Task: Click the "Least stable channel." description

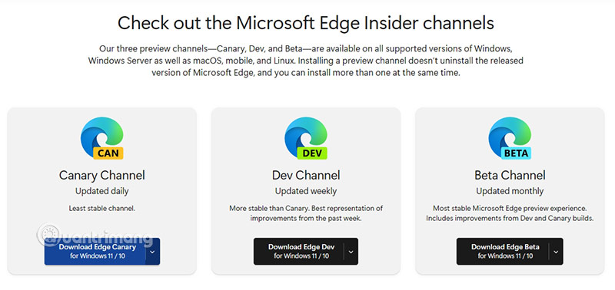Action: pos(102,209)
